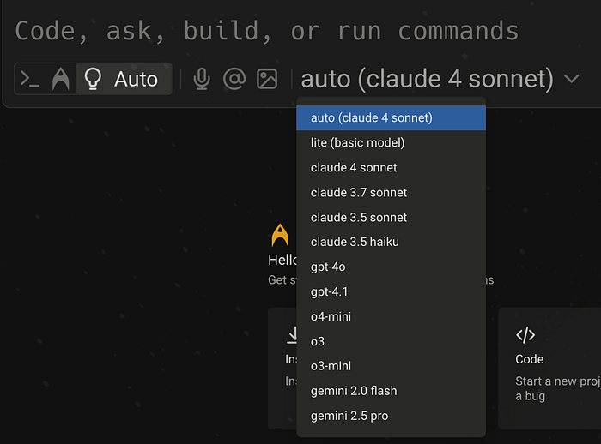
Task: Select the o3 model entry
Action: click(x=391, y=341)
